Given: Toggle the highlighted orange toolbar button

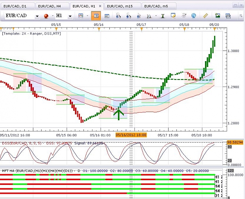Looking at the screenshot, I should 96,16.
